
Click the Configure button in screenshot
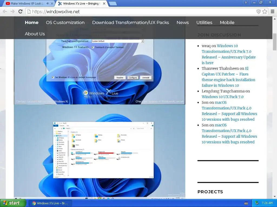(133, 78)
